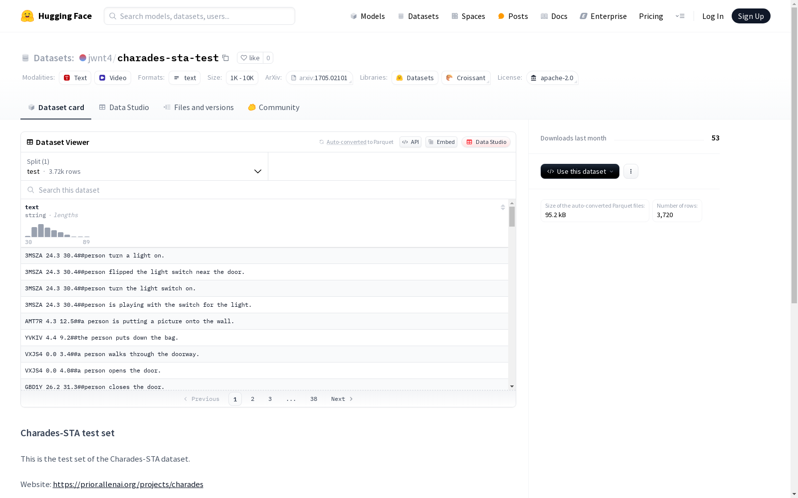Open the arxiv:1705.02101 tag

pos(319,78)
